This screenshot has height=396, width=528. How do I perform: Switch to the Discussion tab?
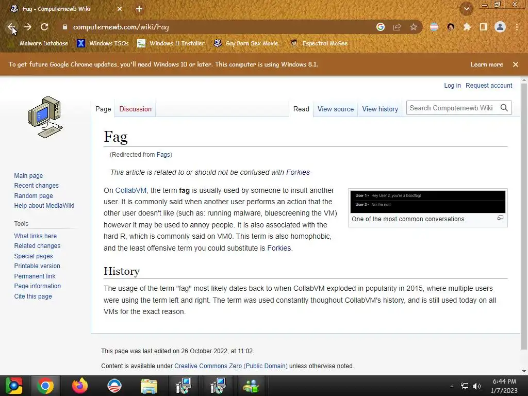click(136, 109)
